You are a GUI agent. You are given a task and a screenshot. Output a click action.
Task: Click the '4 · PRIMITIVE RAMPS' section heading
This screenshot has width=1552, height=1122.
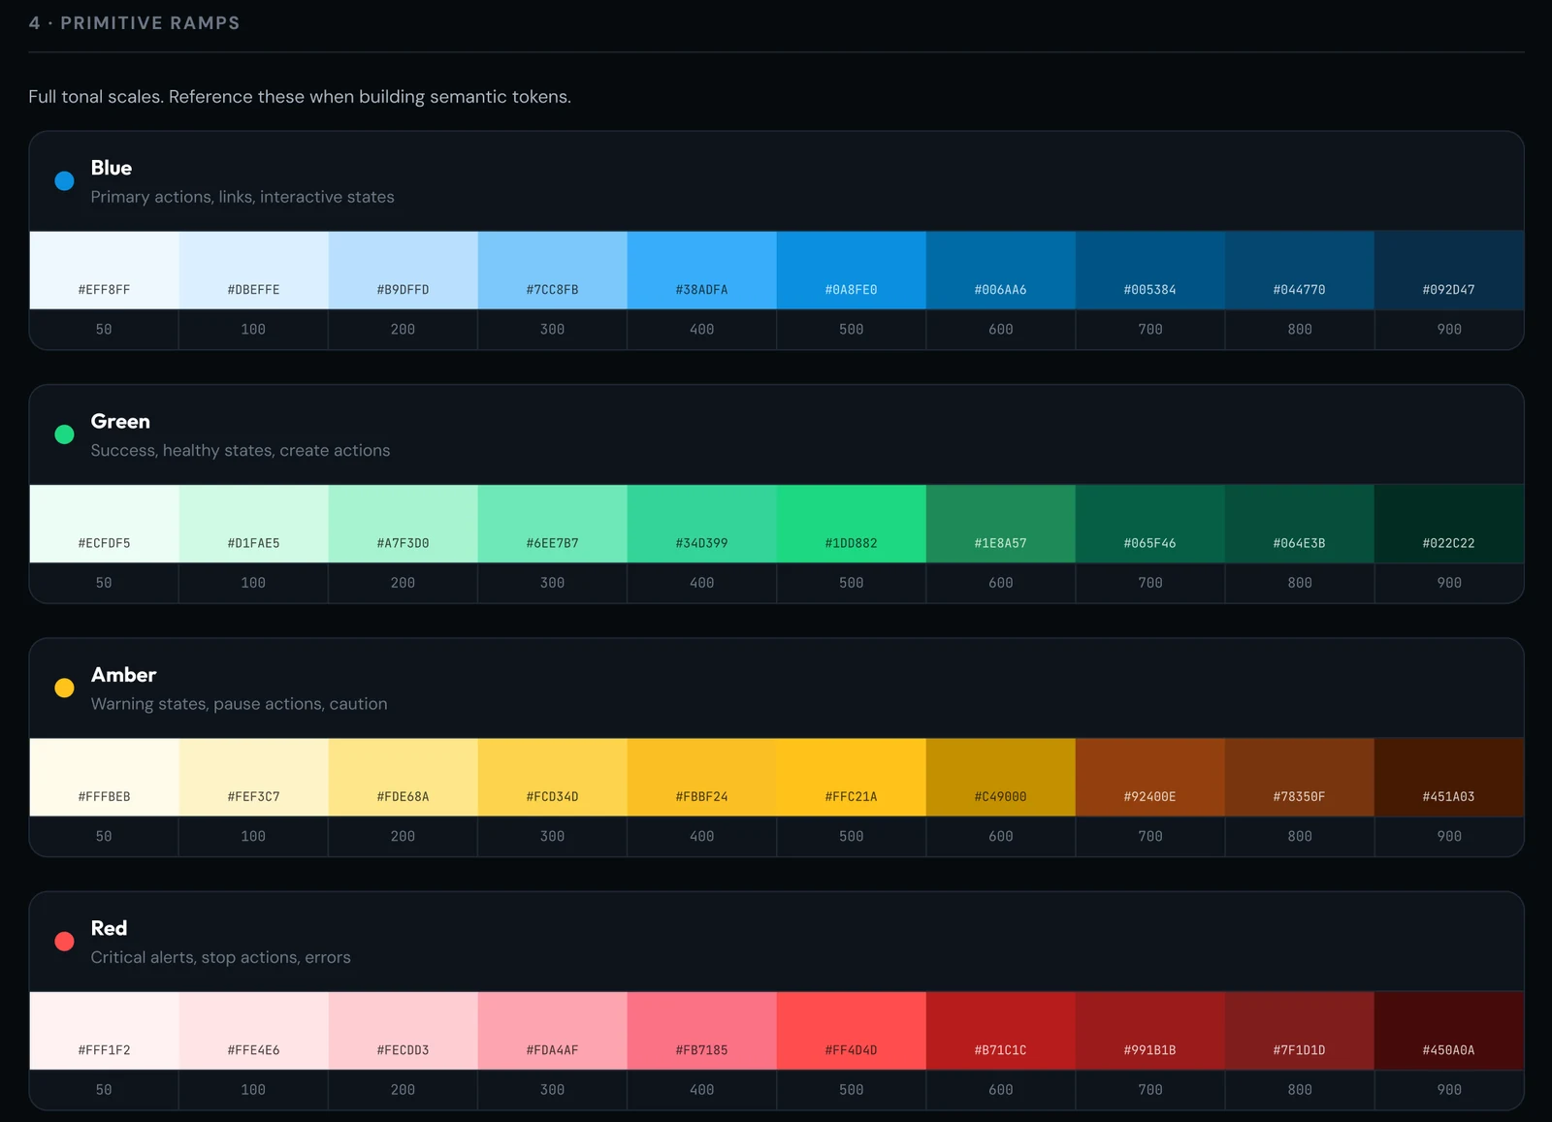pyautogui.click(x=134, y=23)
